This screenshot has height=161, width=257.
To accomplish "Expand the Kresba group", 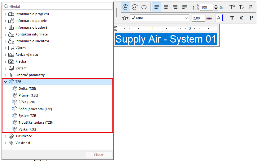I will (x=5, y=62).
